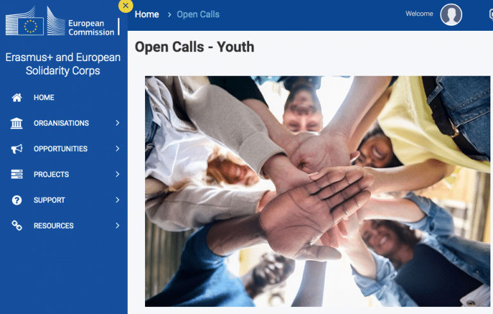Go to the Home breadcrumb link
493x314 pixels.
click(147, 14)
